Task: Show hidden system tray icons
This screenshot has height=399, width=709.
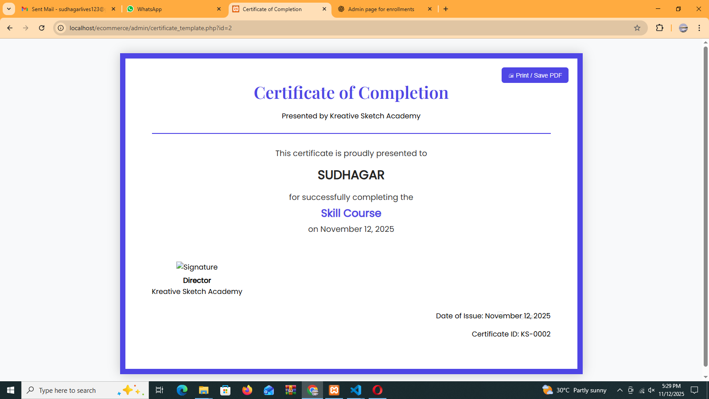Action: [620, 390]
